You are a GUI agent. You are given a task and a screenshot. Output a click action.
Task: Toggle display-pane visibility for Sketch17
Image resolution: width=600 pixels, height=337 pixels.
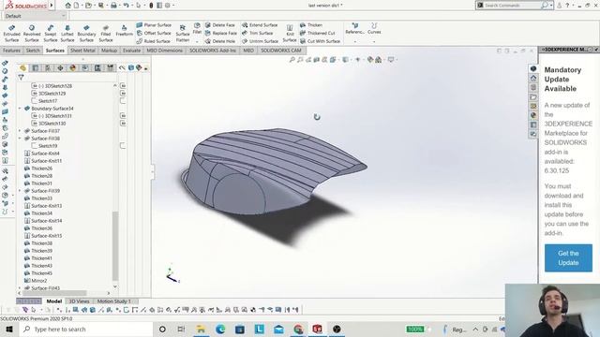point(123,101)
